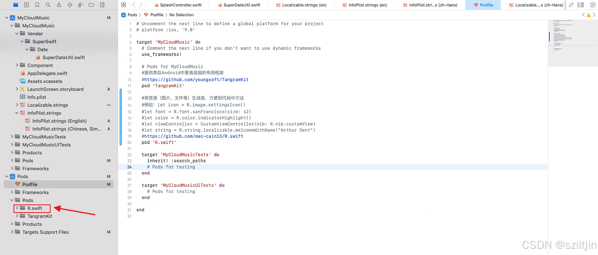598x255 pixels.
Task: Open the Project navigator folder icon
Action: pyautogui.click(x=16, y=5)
